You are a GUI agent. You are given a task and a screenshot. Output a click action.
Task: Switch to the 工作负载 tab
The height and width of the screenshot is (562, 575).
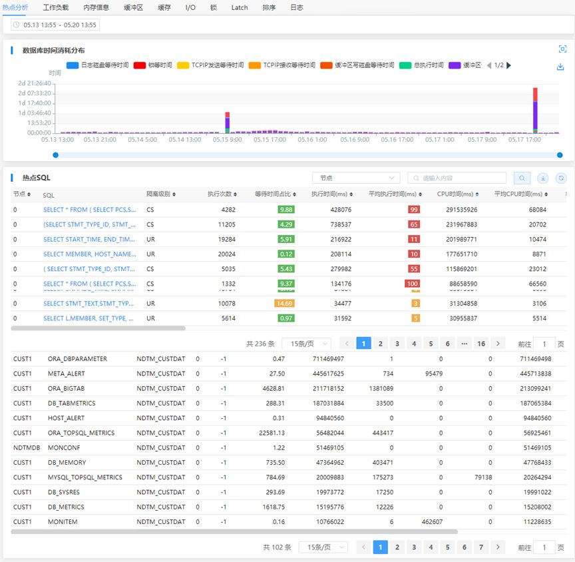tap(56, 7)
